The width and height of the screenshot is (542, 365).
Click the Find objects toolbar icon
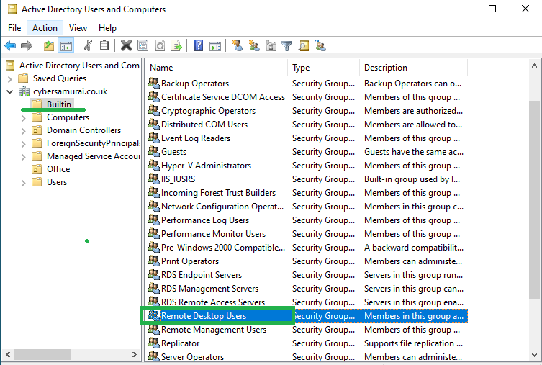pos(304,46)
